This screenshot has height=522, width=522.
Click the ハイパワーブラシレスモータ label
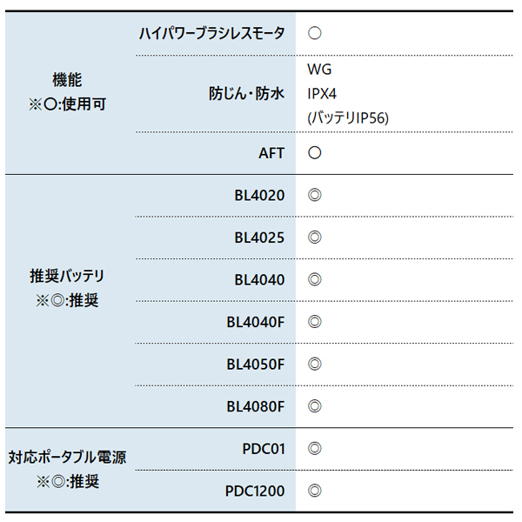(x=211, y=33)
